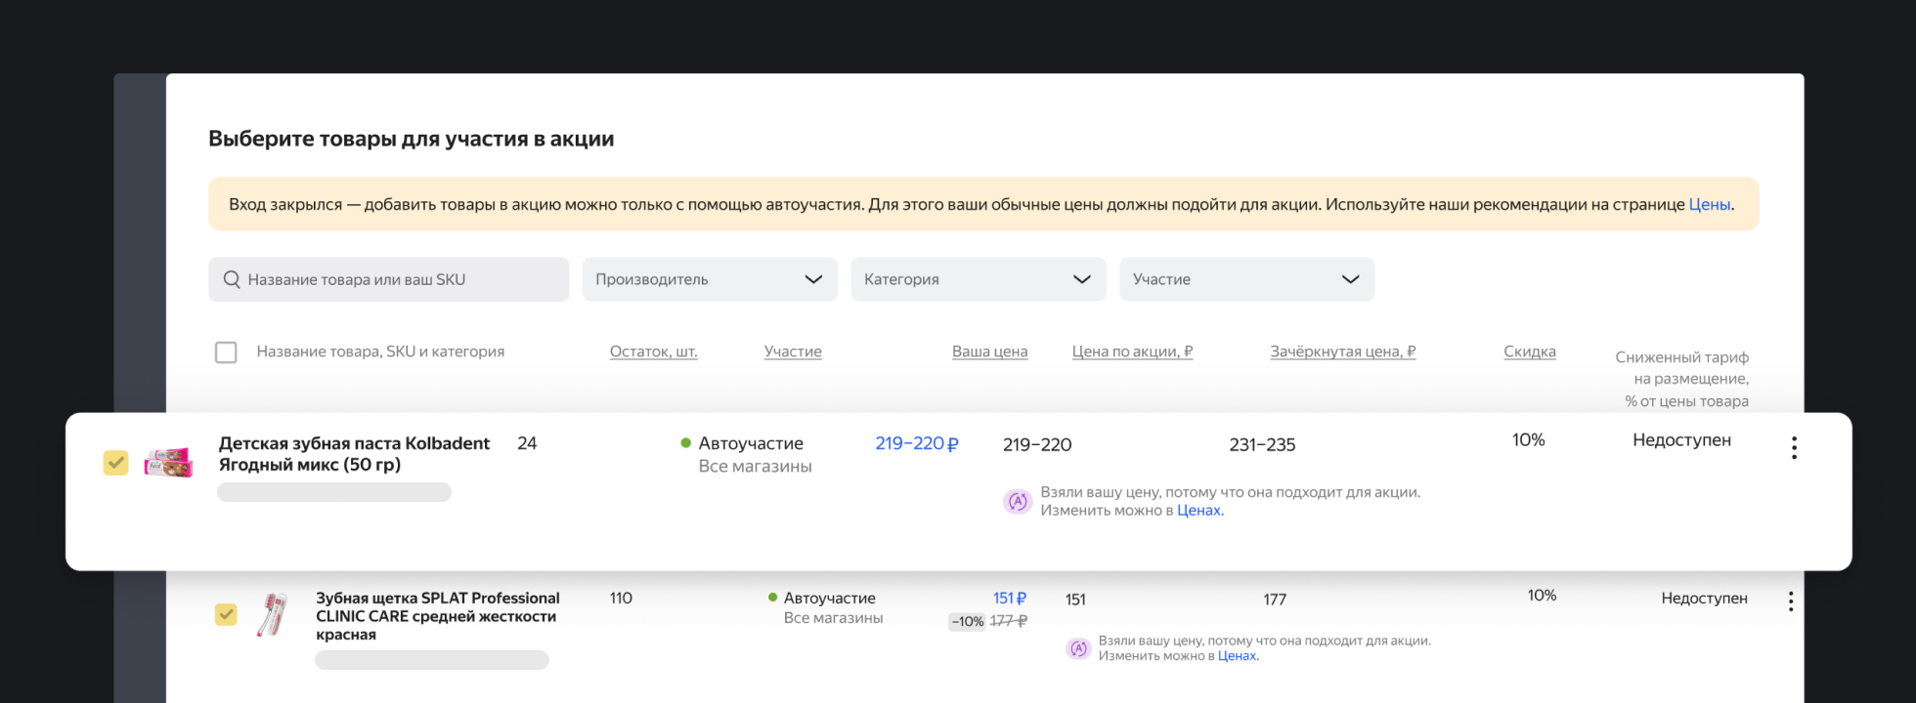
Task: Click the stock value 24
Action: [527, 443]
